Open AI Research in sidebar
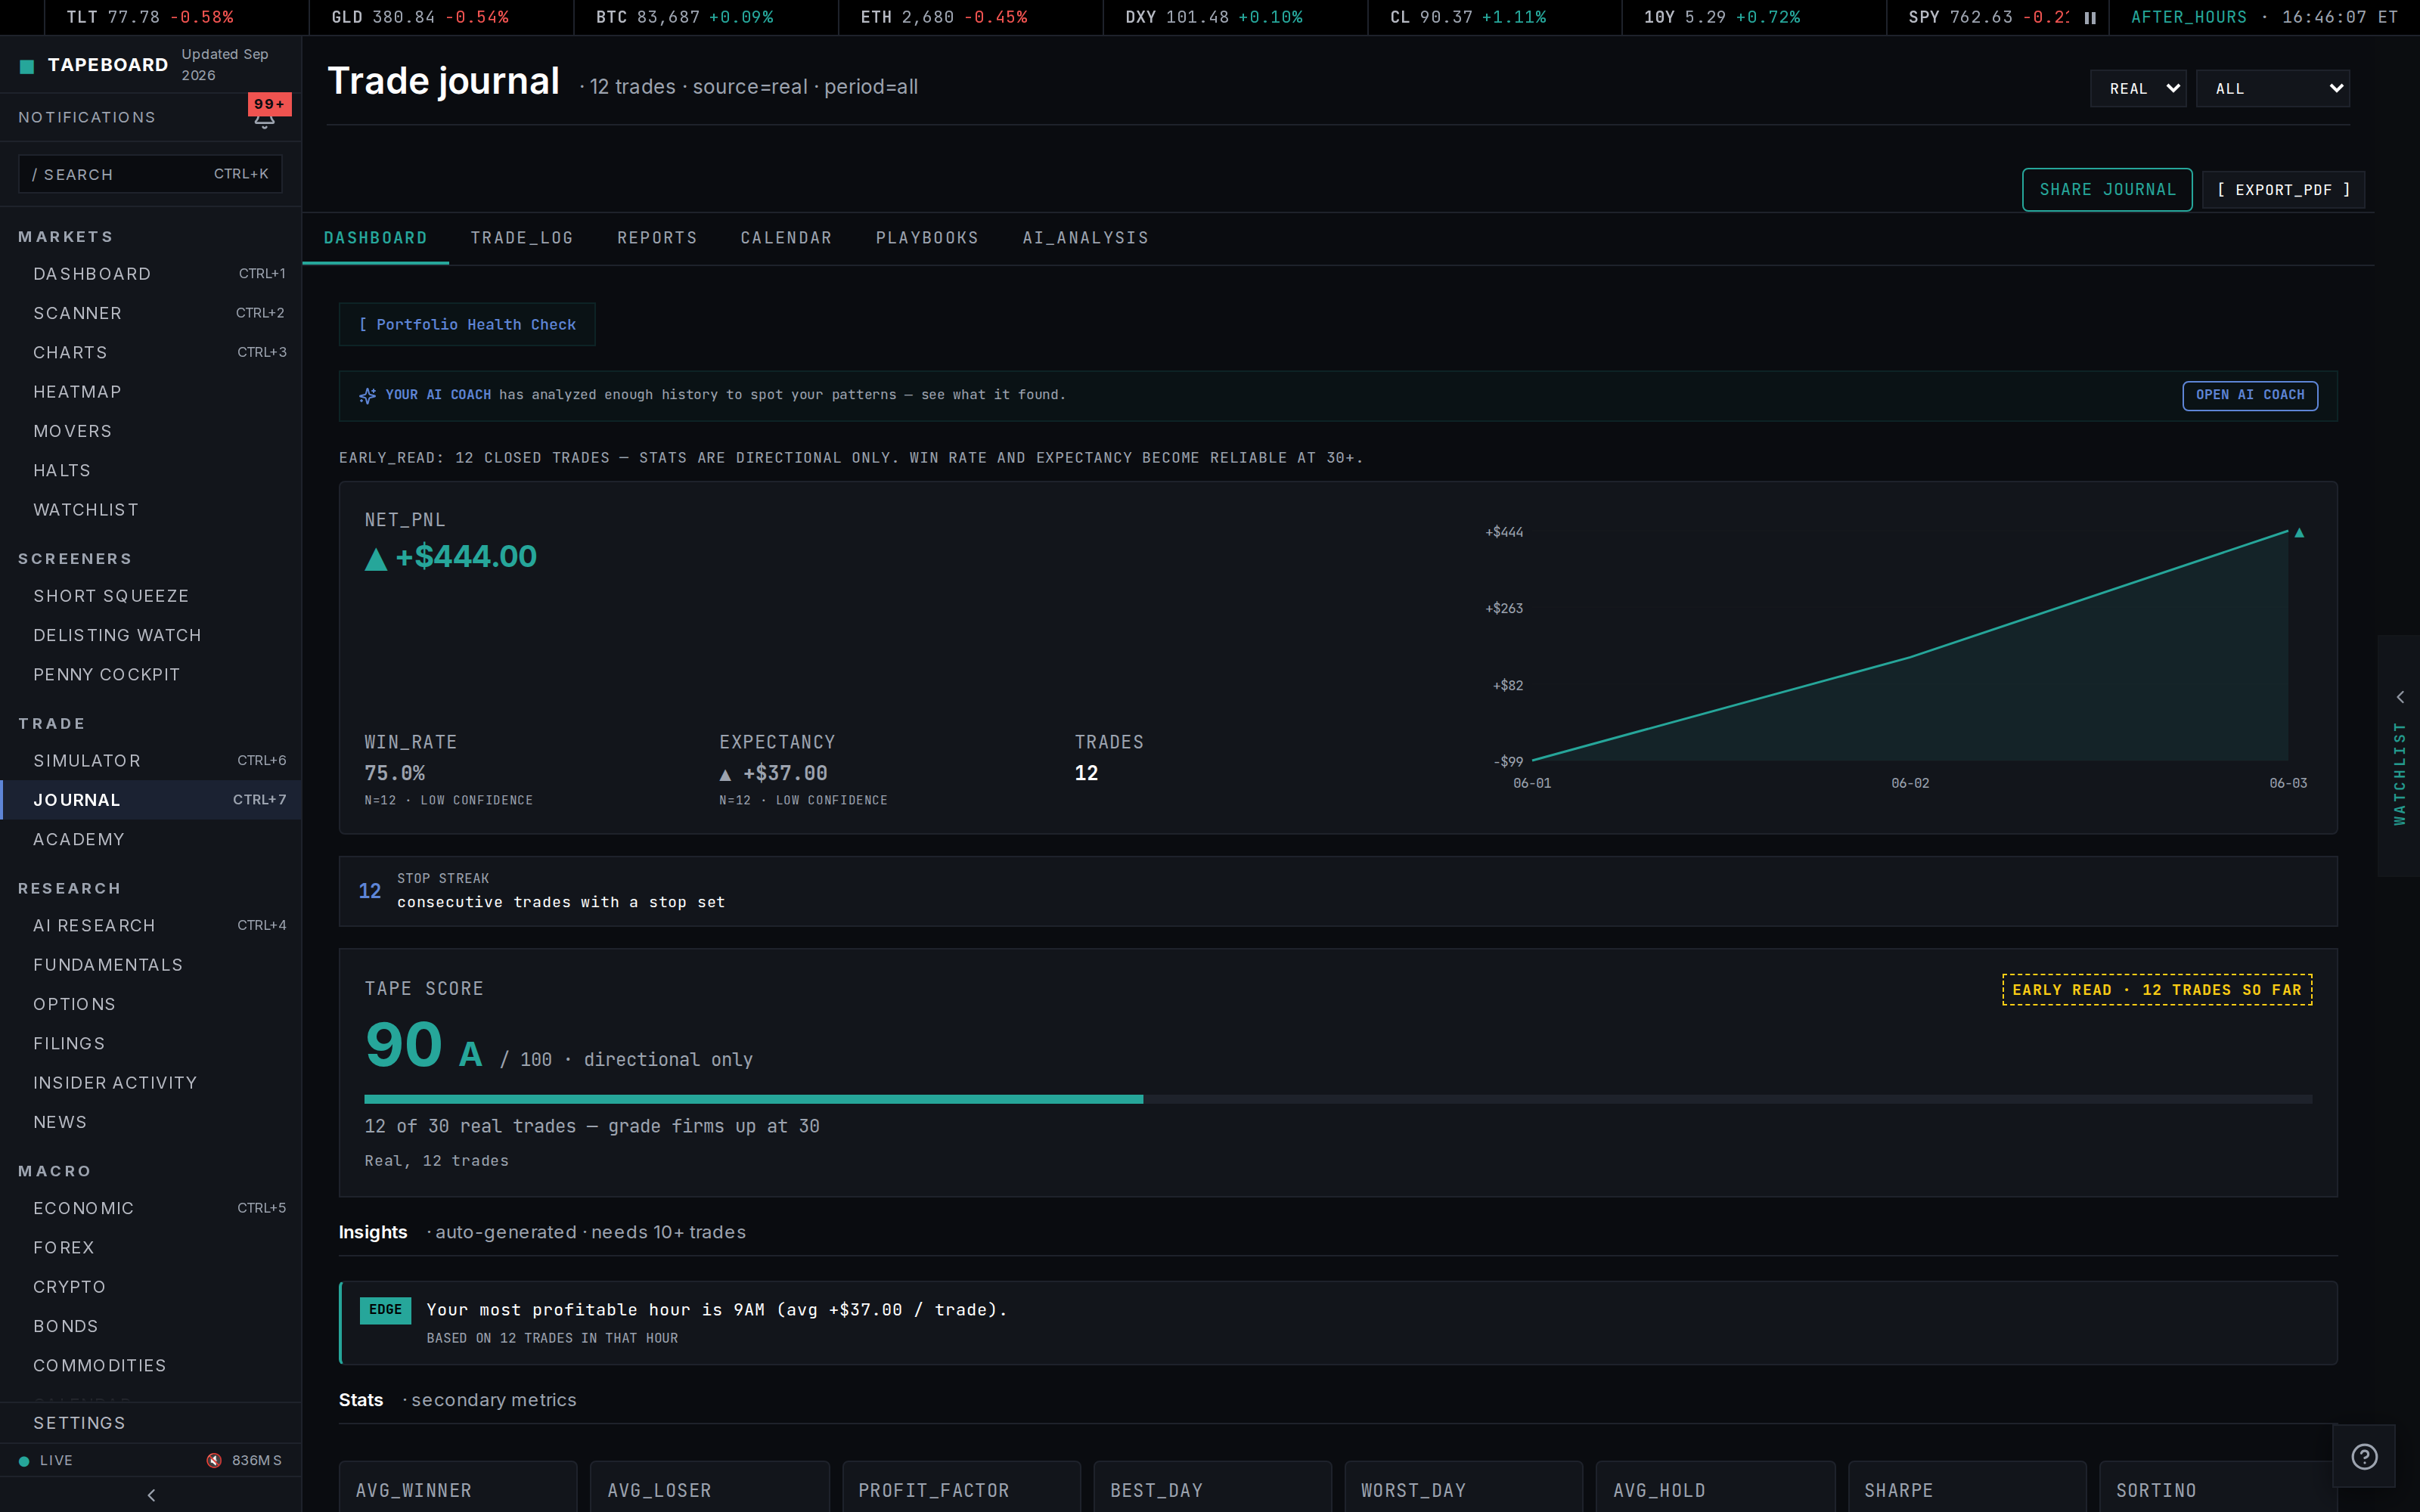2420x1512 pixels. tap(151, 925)
